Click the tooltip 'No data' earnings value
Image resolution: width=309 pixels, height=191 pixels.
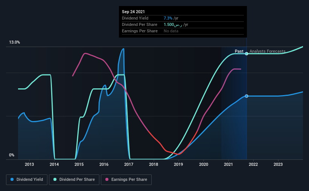tap(171, 31)
